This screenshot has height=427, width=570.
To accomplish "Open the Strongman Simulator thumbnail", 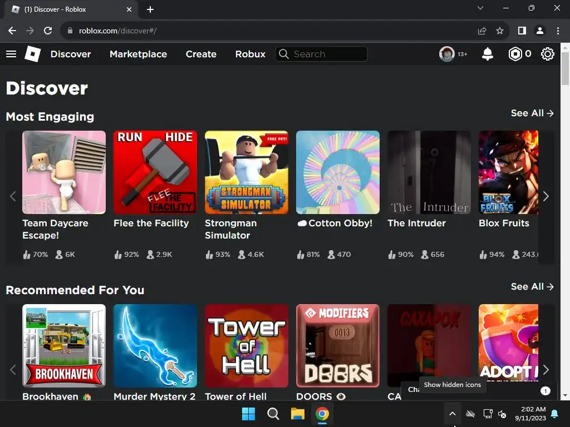I will [247, 172].
